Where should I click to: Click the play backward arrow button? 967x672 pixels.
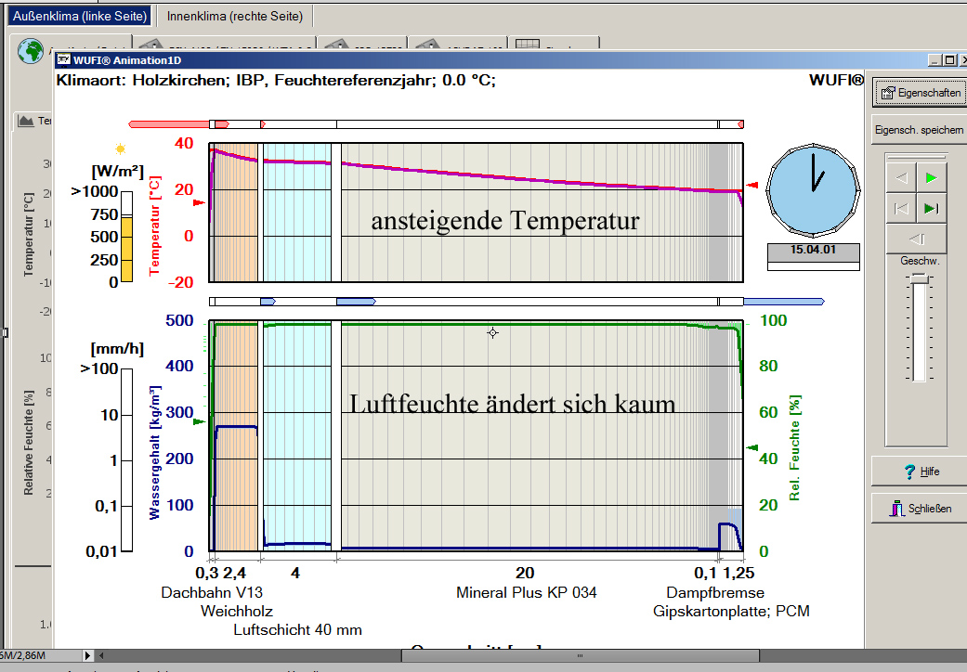[900, 177]
